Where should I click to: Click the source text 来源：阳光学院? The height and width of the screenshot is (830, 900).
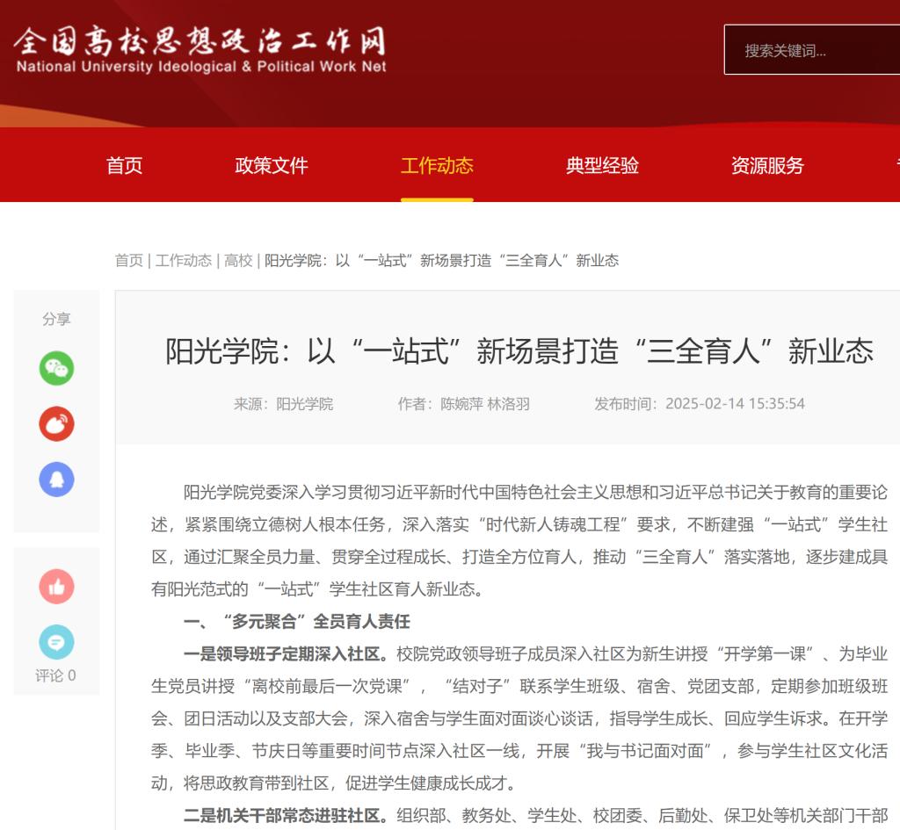(x=284, y=404)
